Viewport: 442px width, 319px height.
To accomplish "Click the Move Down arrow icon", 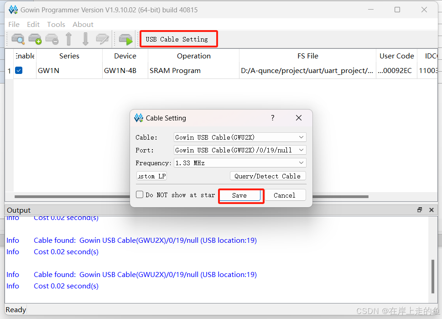I will 85,39.
